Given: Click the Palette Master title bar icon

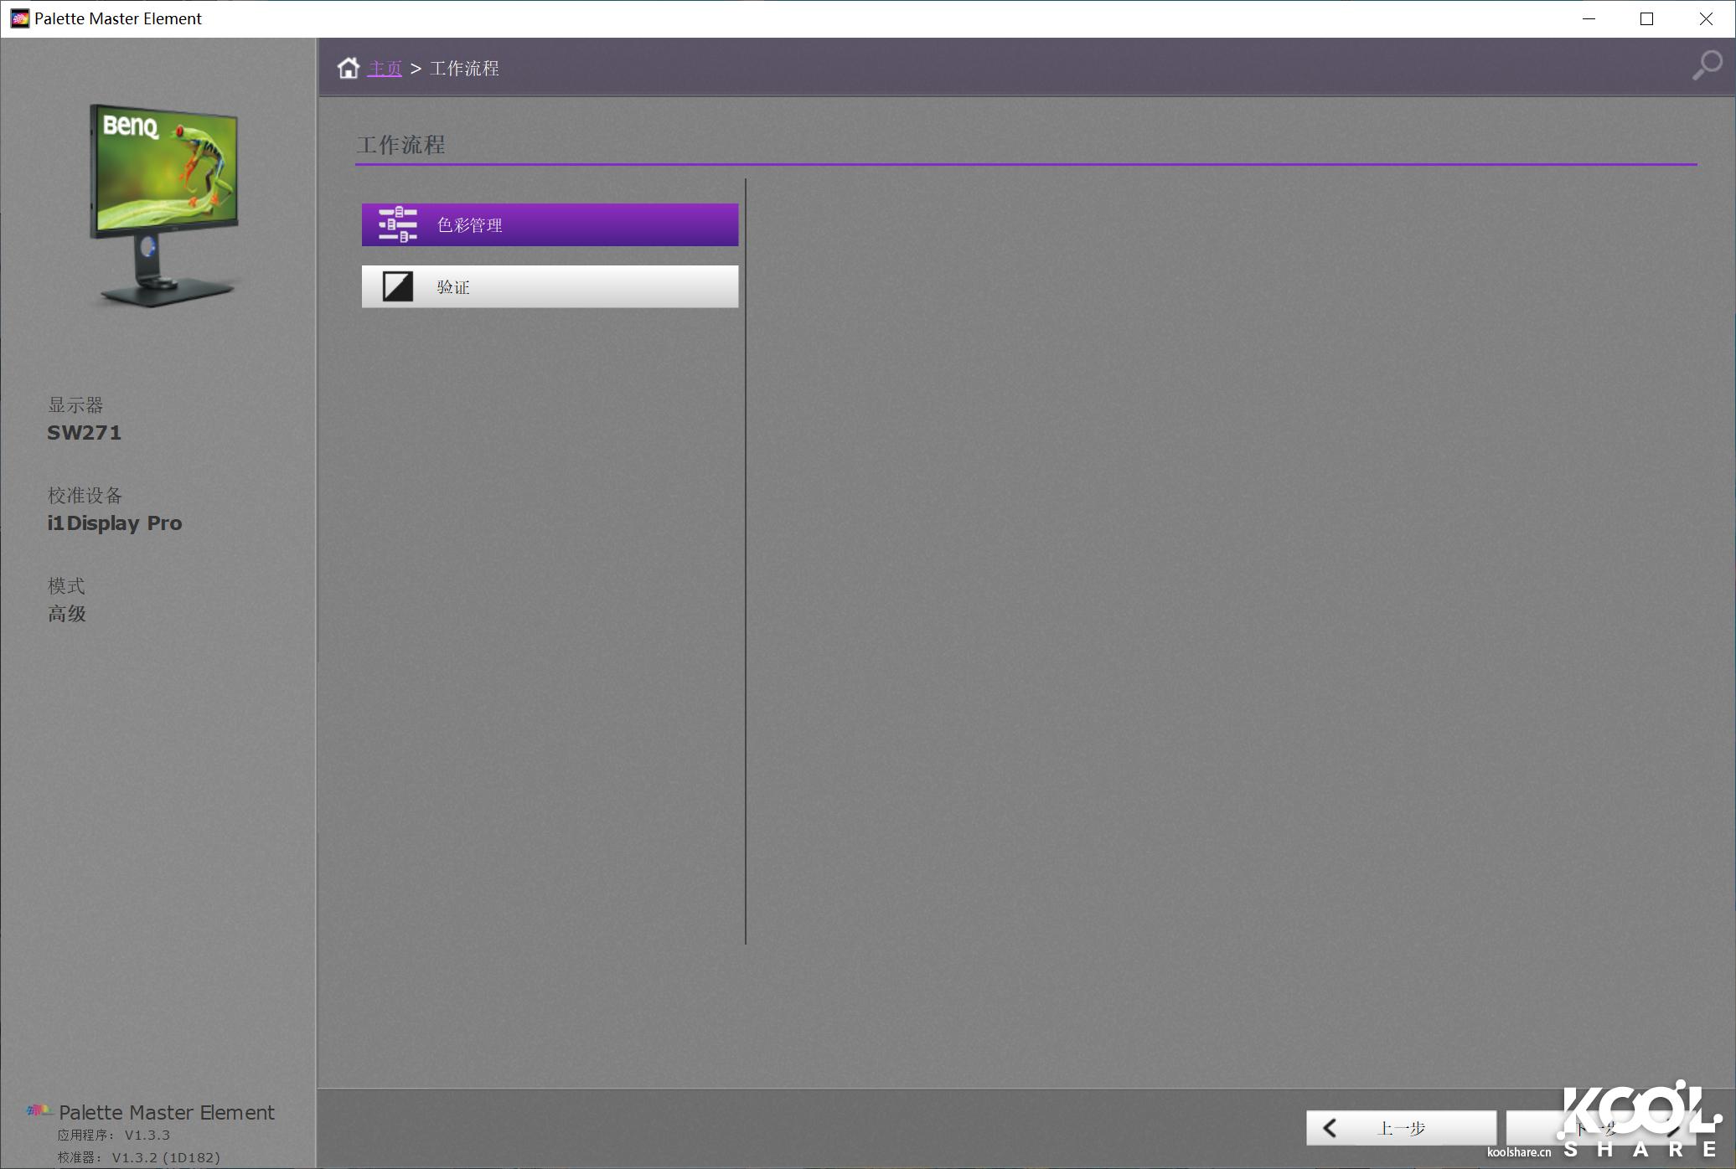Looking at the screenshot, I should (19, 18).
